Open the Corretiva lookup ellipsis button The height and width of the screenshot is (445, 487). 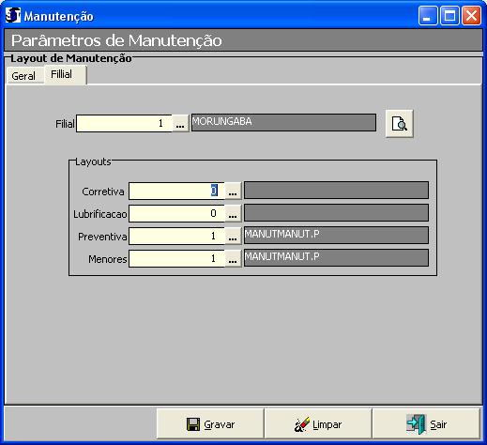(233, 191)
